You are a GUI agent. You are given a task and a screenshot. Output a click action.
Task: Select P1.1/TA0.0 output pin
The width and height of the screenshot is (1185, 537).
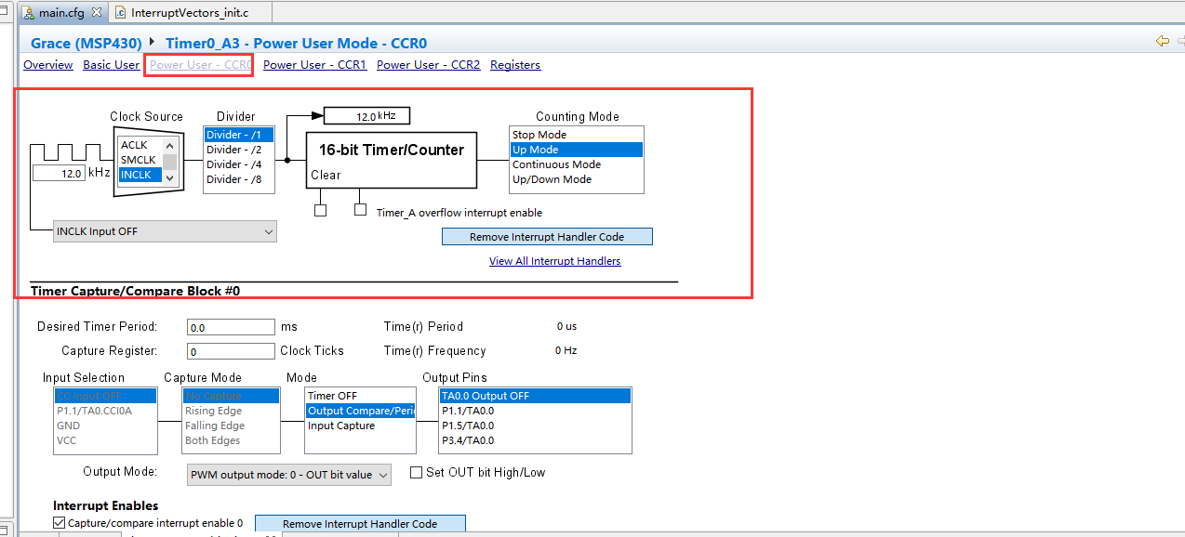point(535,411)
